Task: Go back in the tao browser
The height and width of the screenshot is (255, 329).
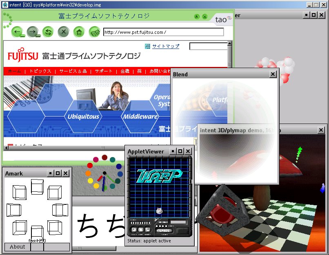Action: click(18, 32)
